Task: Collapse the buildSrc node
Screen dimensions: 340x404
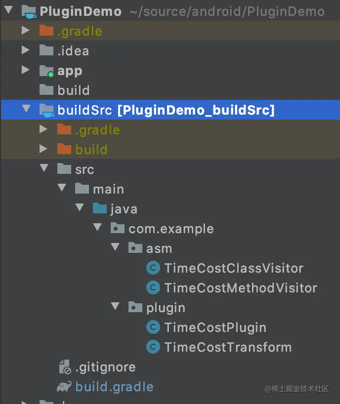Action: (26, 110)
